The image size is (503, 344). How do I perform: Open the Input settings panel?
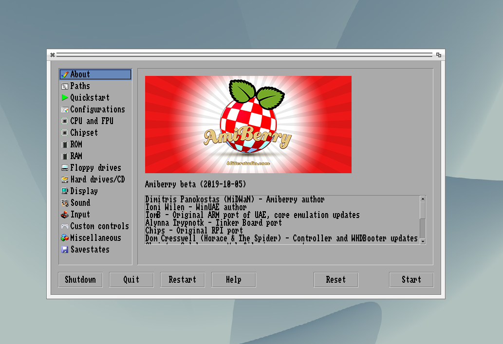click(95, 215)
